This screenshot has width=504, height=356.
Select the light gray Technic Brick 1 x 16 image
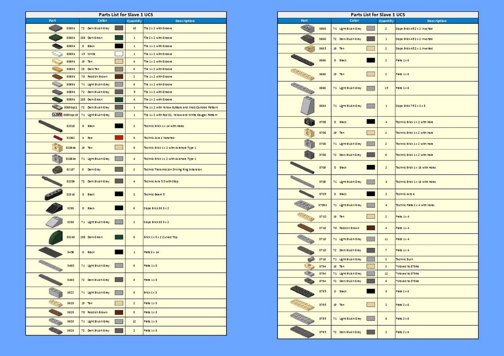(302, 182)
